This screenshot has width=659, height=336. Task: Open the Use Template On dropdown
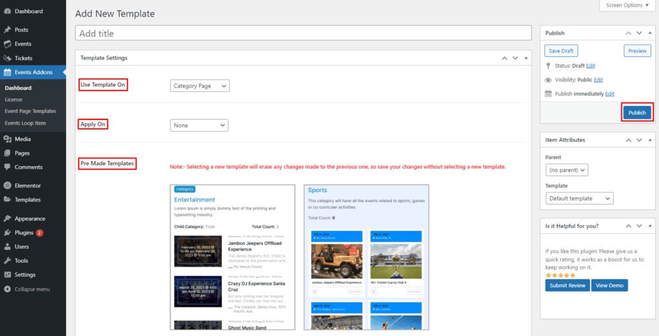coord(200,86)
